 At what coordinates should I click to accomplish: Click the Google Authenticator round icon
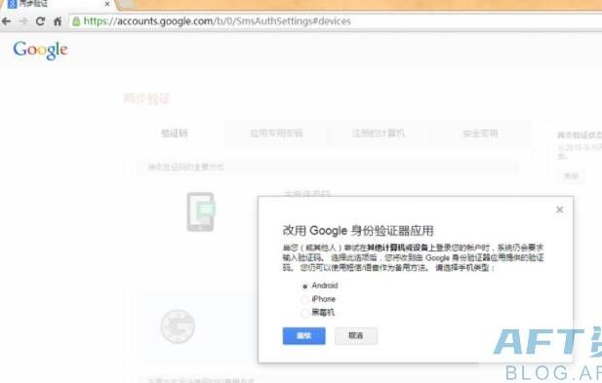tap(178, 326)
